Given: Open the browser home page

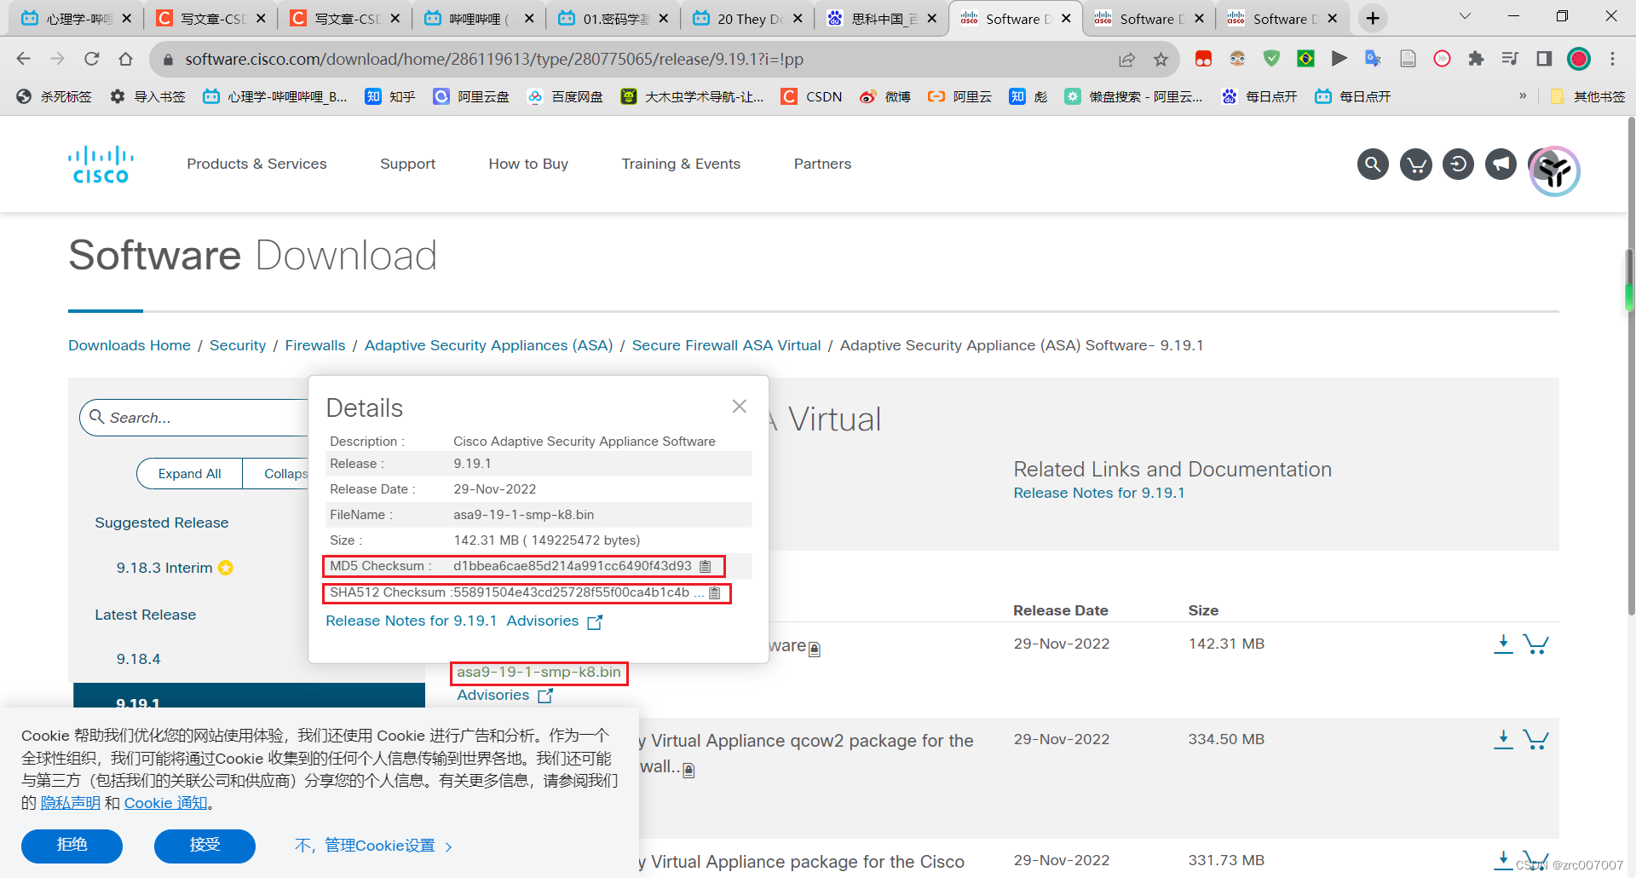Looking at the screenshot, I should tap(126, 59).
